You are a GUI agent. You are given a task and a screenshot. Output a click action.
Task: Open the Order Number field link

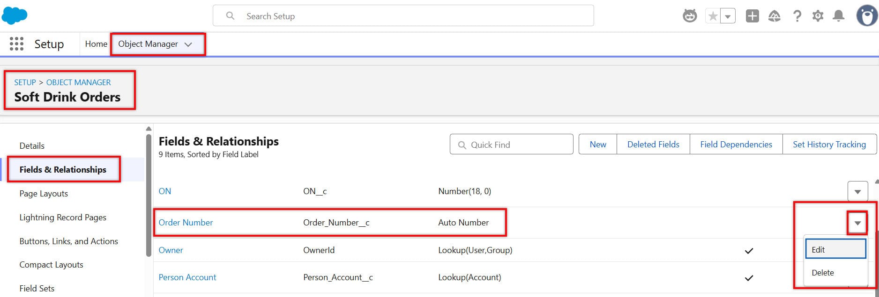[x=186, y=223]
